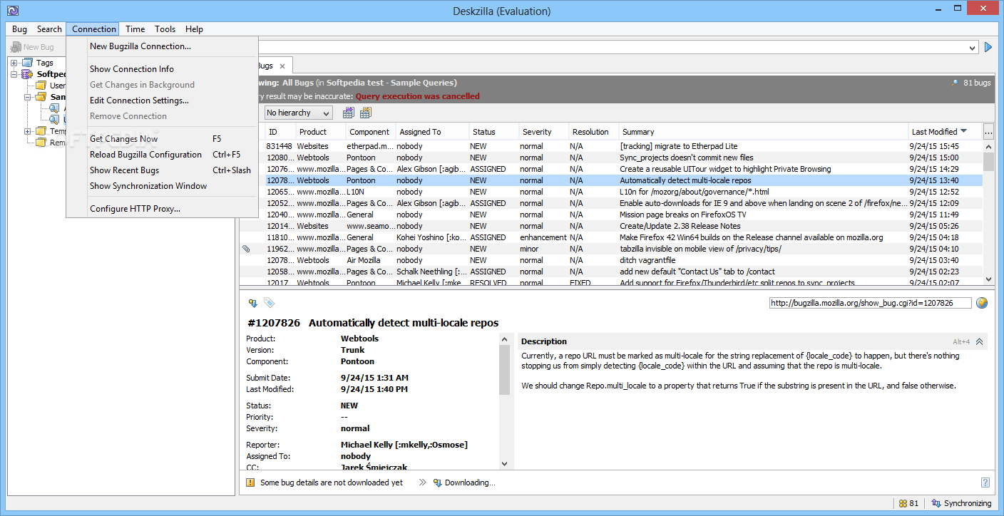The width and height of the screenshot is (1004, 516).
Task: Click the bug URL text field
Action: pyautogui.click(x=871, y=303)
